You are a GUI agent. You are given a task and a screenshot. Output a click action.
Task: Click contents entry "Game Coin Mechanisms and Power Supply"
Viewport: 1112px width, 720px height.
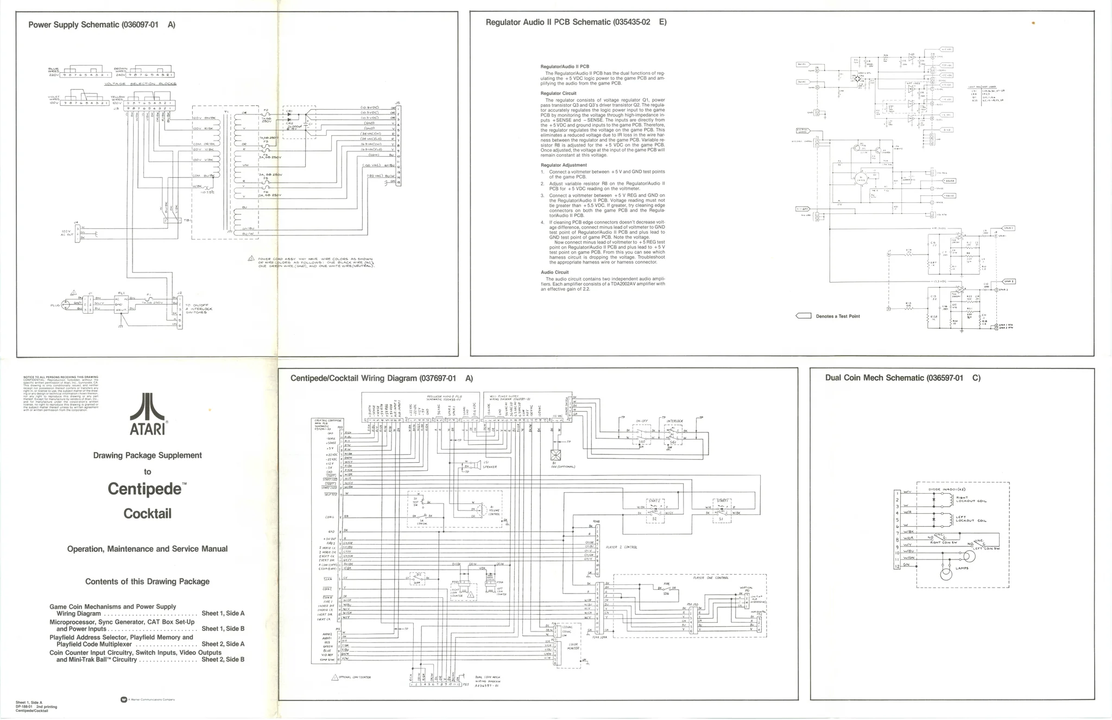(x=113, y=607)
